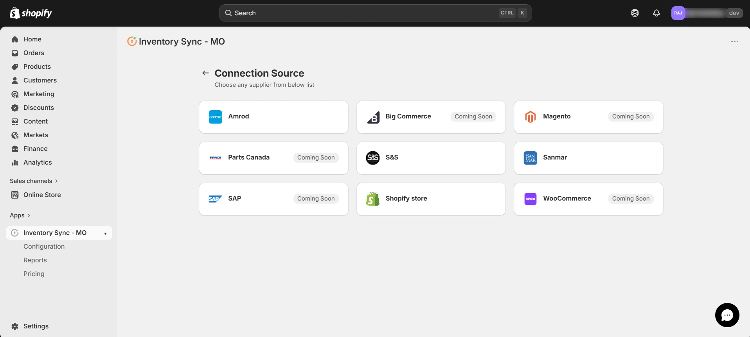The image size is (750, 337).
Task: Click the Discounts tag icon
Action: [14, 108]
